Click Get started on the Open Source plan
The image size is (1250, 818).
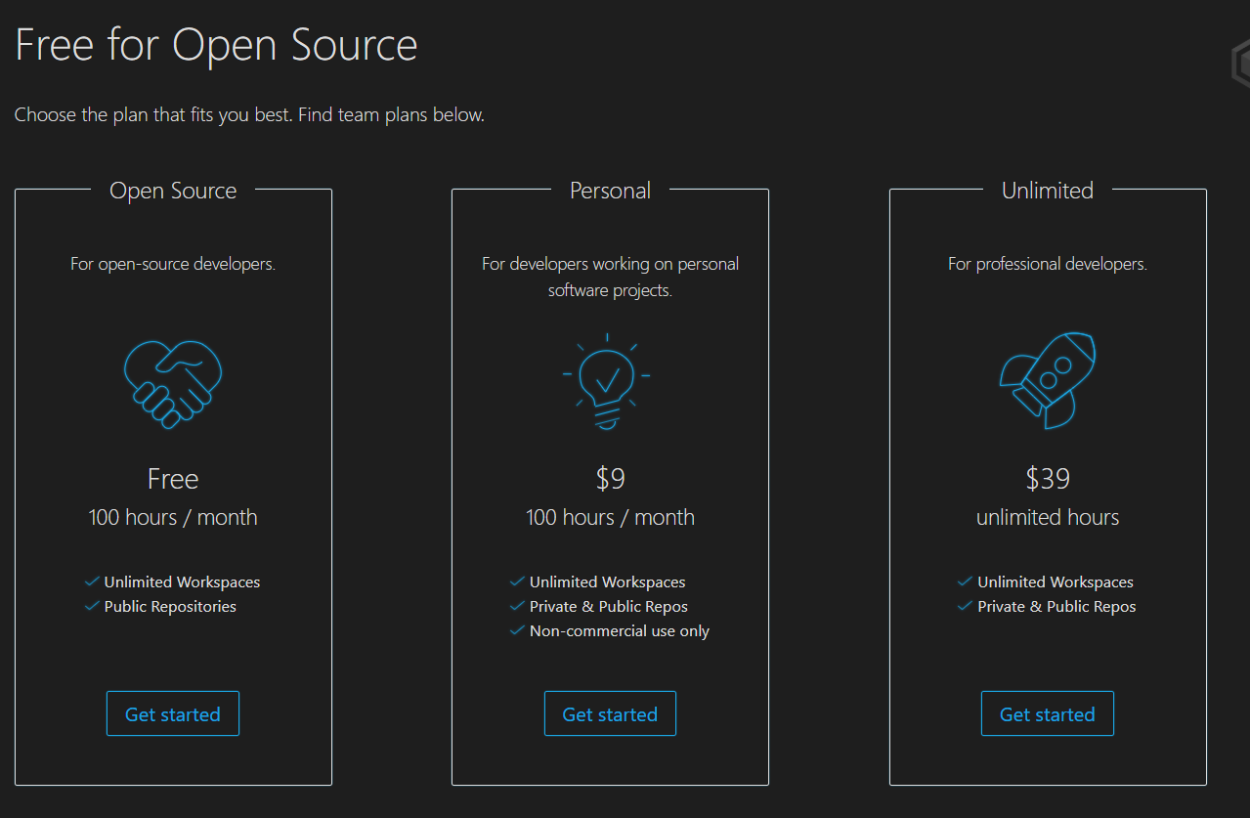tap(173, 713)
